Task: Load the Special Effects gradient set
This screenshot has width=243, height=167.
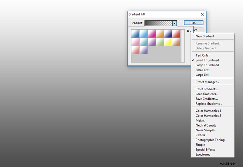Action: tap(205, 150)
